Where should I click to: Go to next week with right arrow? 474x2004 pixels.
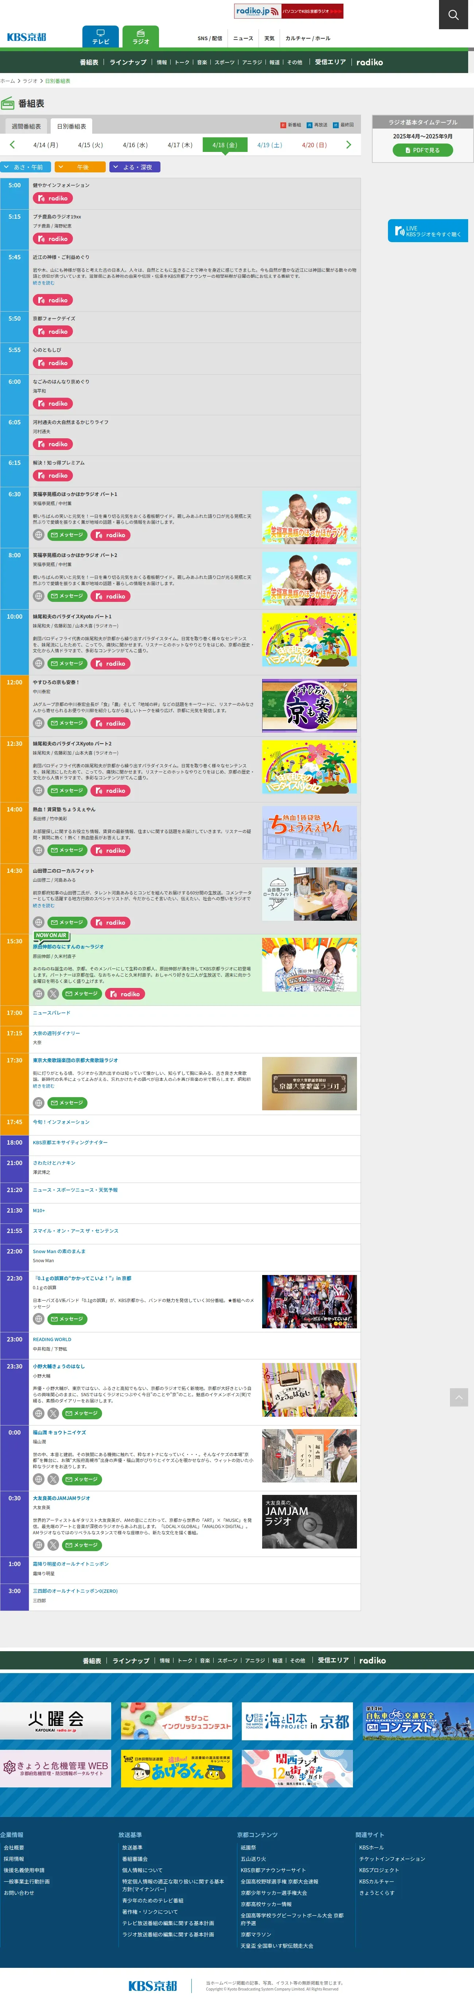click(x=348, y=145)
